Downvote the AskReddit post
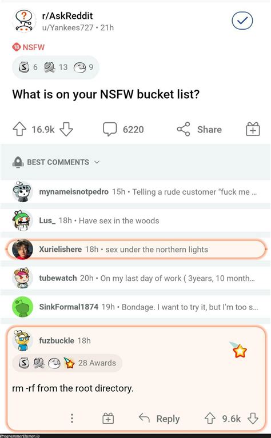 [66, 129]
